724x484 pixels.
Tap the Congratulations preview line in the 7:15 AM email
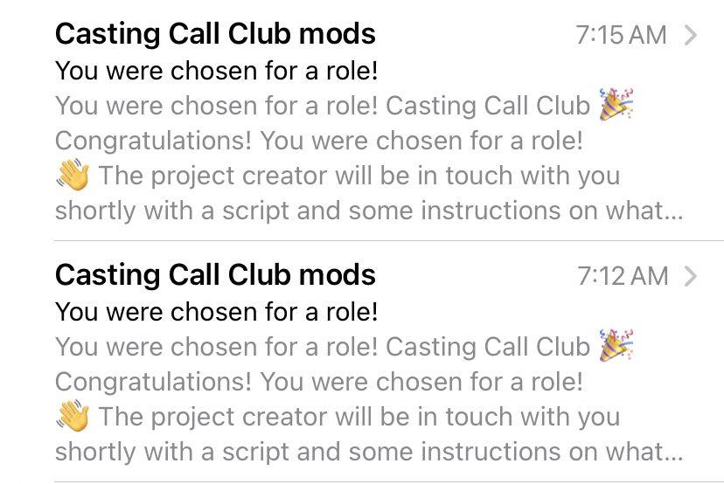point(319,140)
